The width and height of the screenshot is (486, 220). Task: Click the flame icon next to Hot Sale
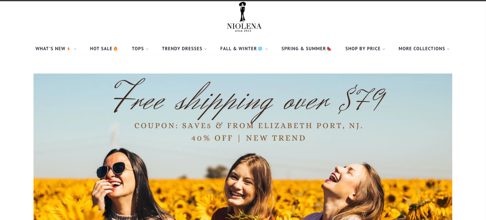pyautogui.click(x=116, y=49)
